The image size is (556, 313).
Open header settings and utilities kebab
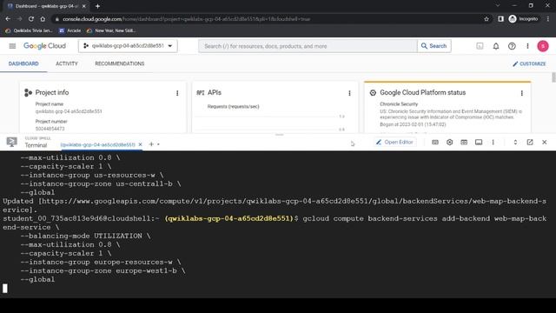527,46
